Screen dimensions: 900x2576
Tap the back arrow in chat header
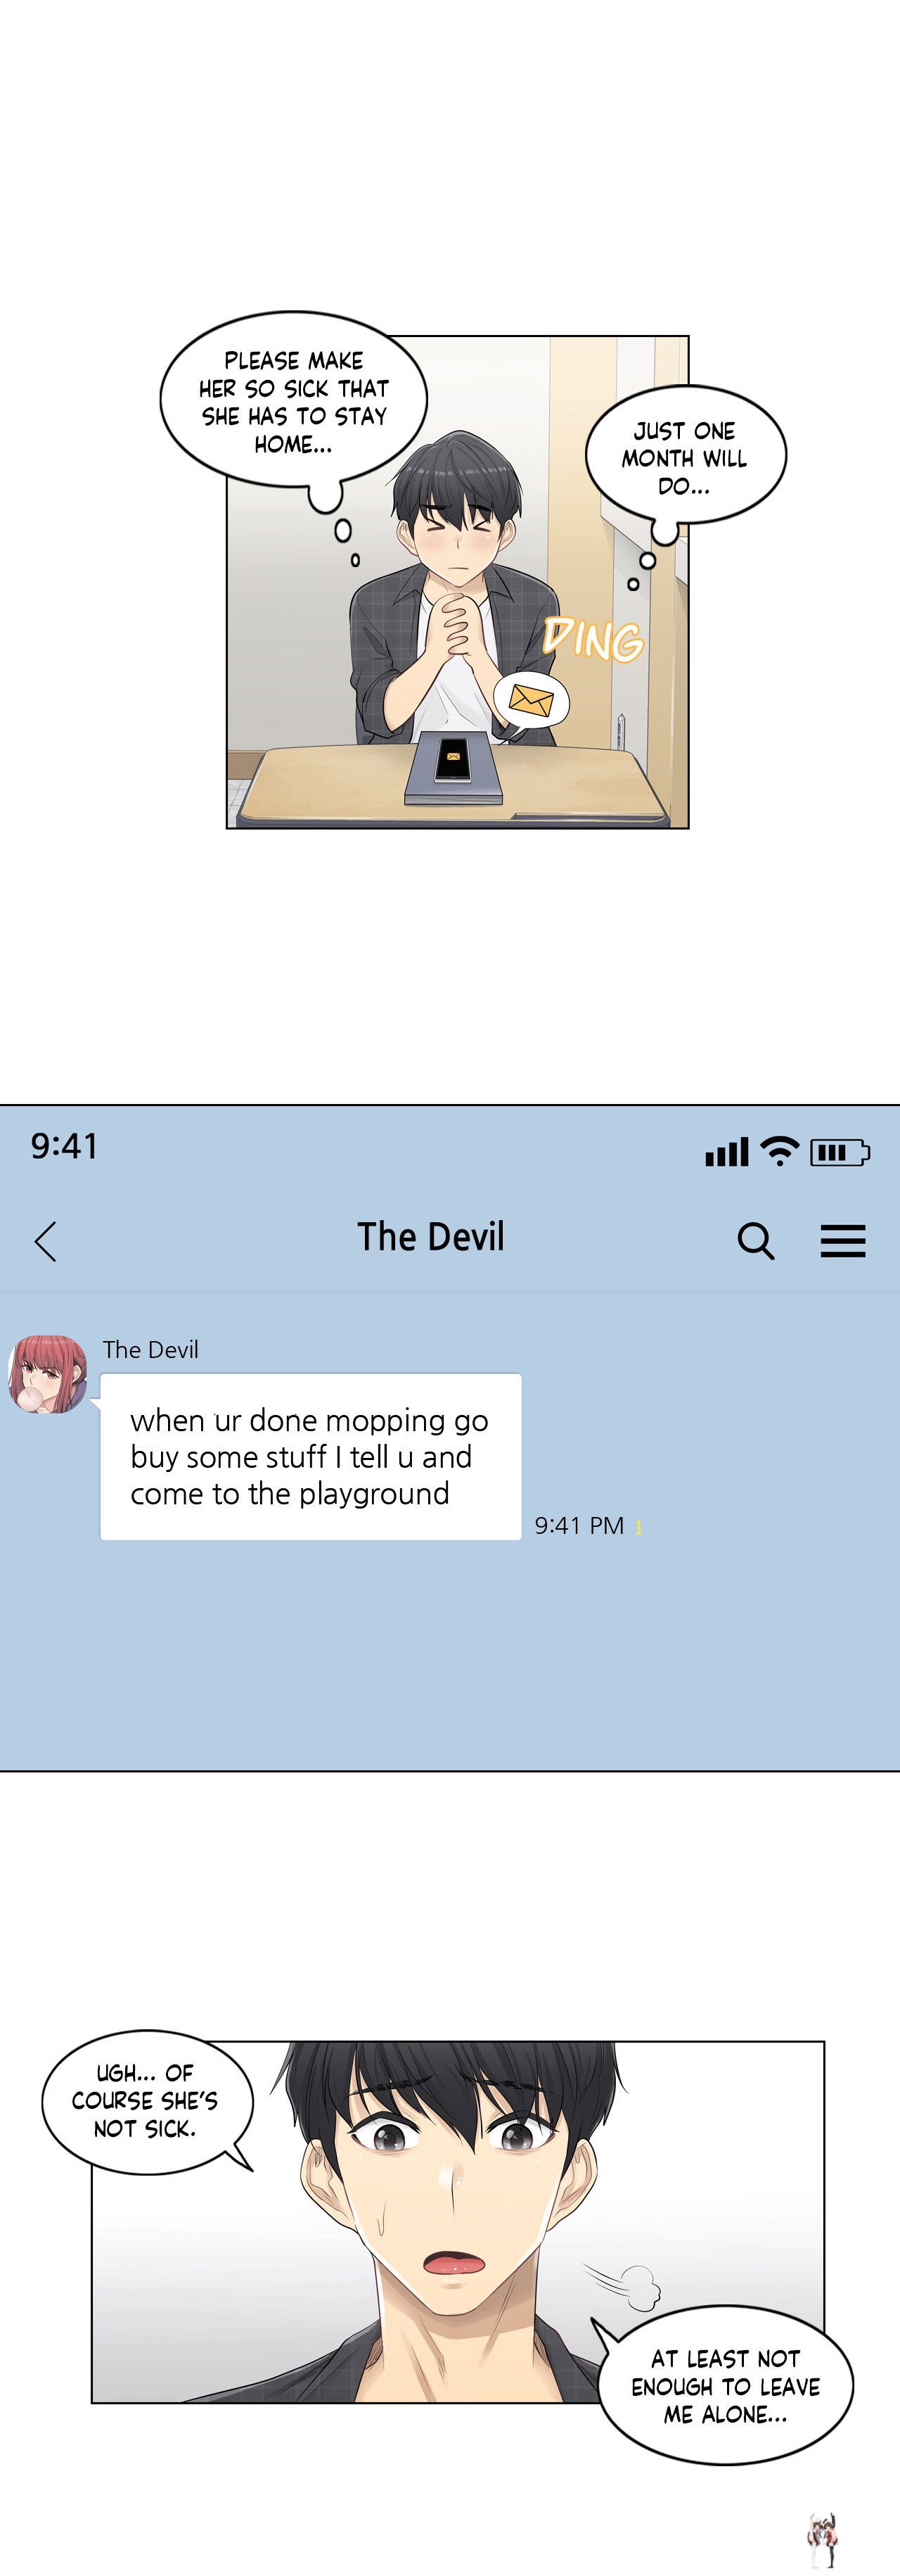(x=45, y=1241)
